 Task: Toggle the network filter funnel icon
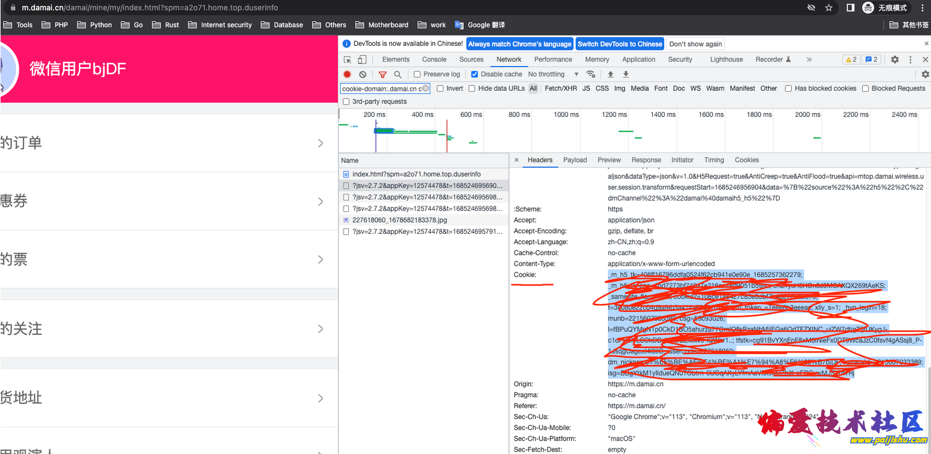point(383,75)
